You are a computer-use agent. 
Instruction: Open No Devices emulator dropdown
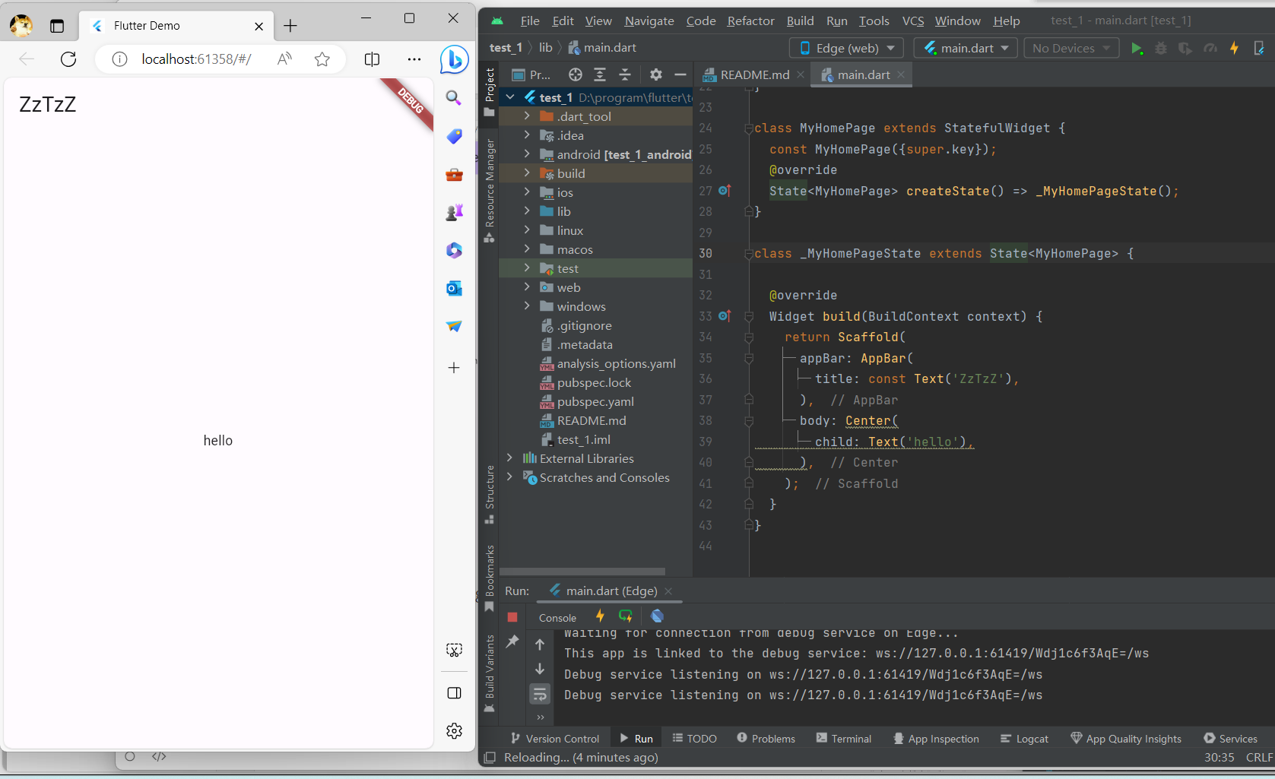point(1071,48)
